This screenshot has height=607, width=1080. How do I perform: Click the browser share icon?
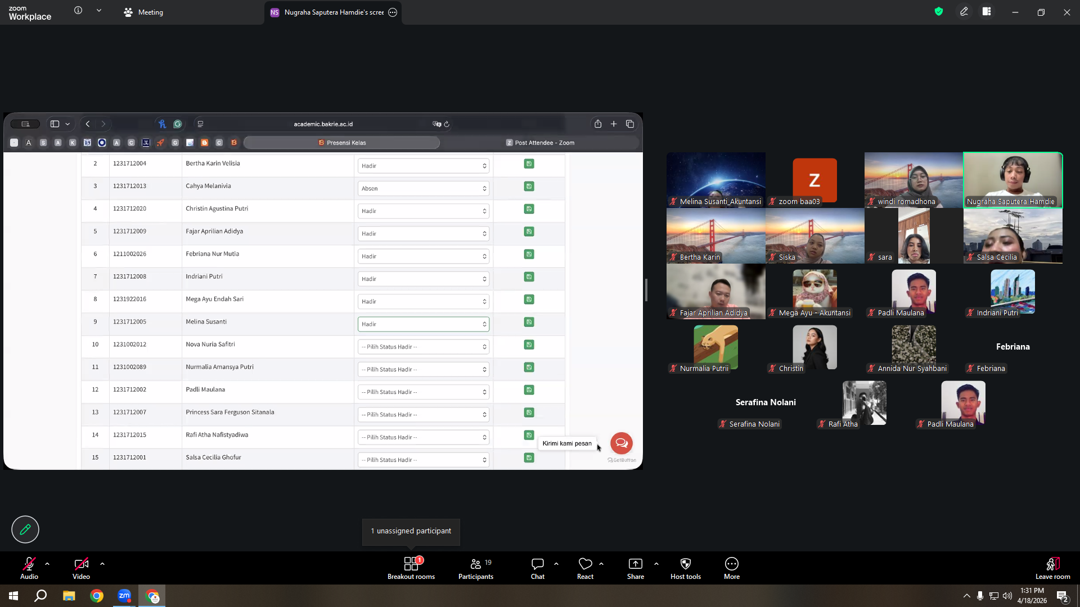[x=598, y=124]
